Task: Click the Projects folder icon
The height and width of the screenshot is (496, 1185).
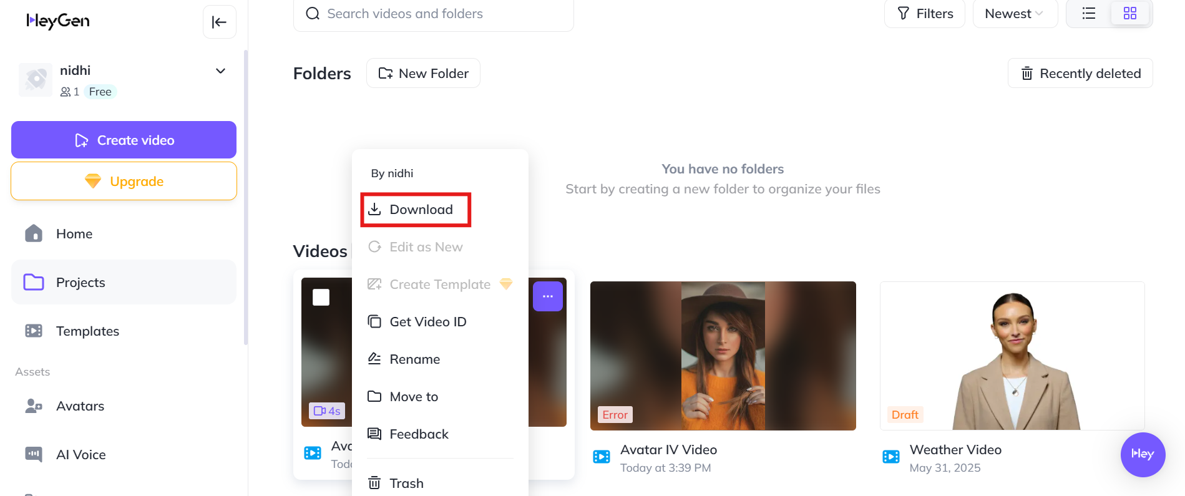Action: click(34, 282)
